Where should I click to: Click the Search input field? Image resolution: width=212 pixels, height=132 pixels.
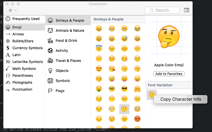coord(162,10)
